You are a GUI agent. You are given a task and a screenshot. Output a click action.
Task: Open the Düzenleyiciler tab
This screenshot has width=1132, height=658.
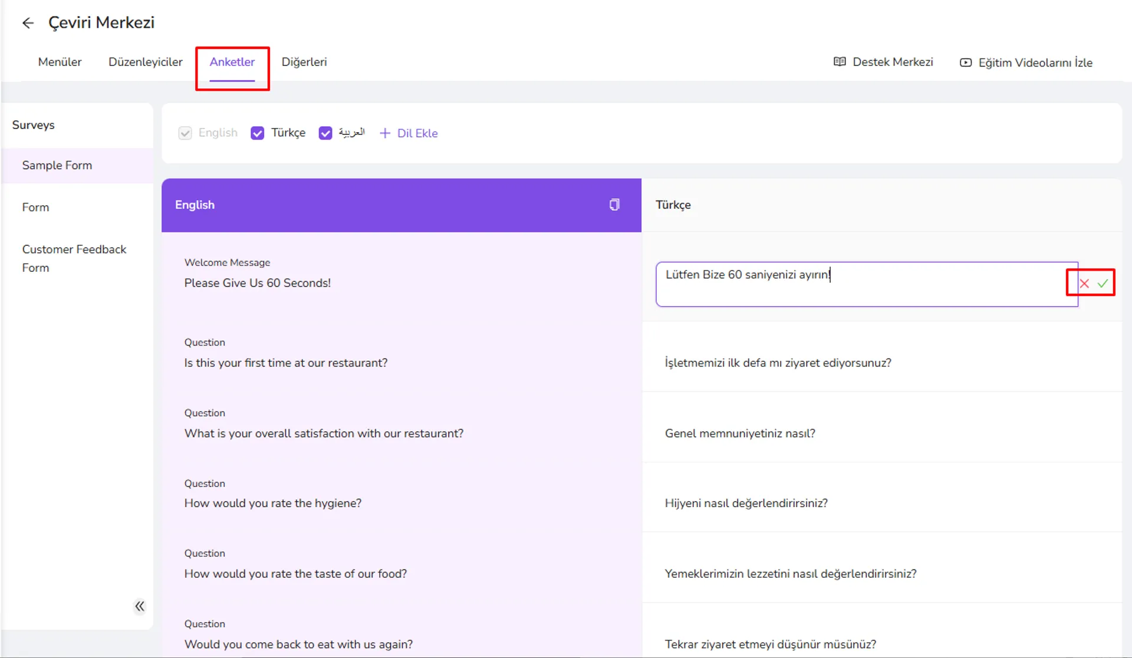146,62
